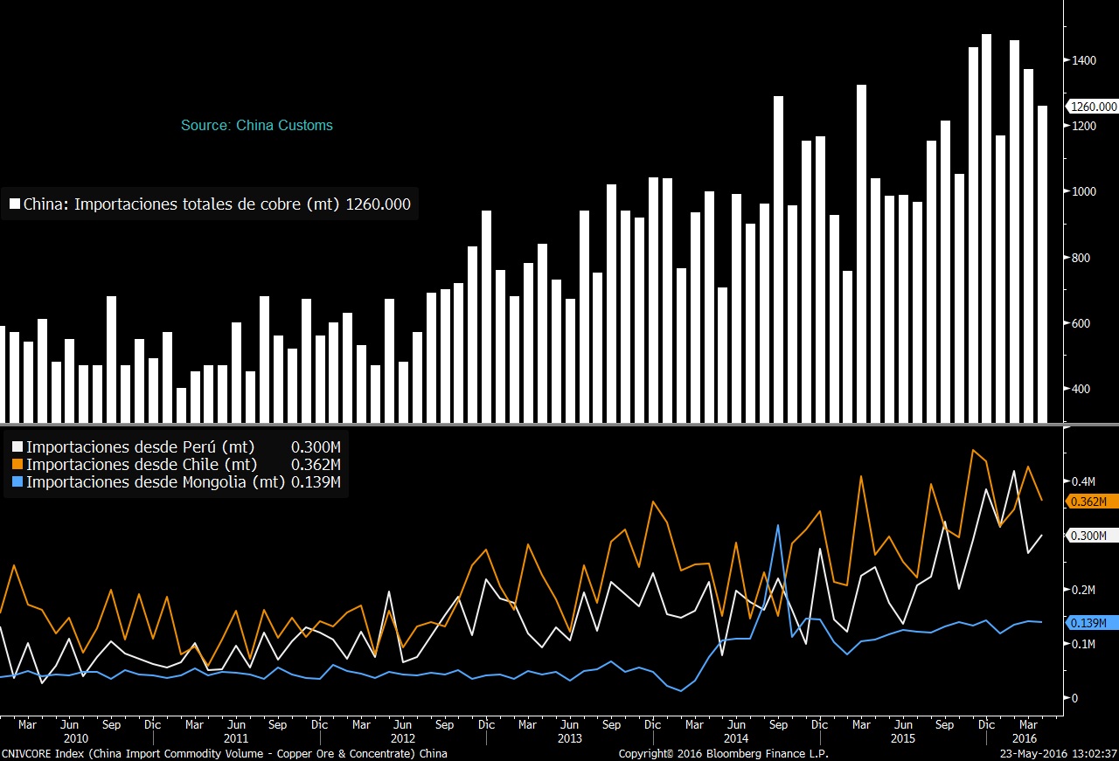Click the 'China: Importaciones totales de cobre (mt)' legend label
The image size is (1119, 761).
pyautogui.click(x=183, y=204)
